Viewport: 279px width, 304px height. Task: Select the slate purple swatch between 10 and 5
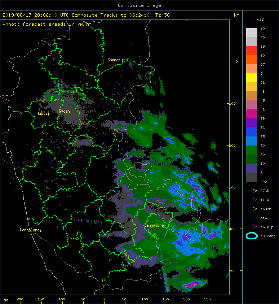coord(252,168)
